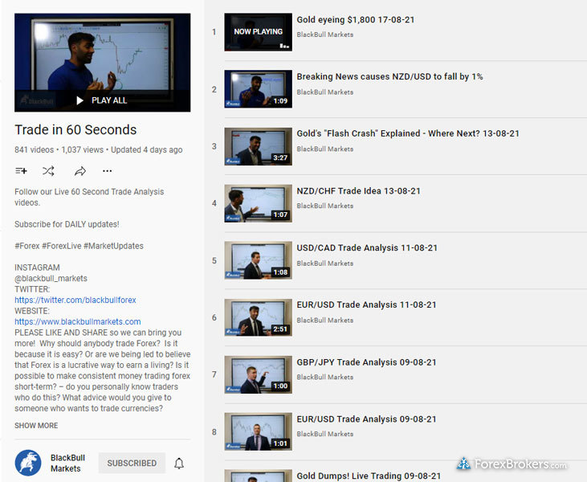Open BlackBull Markets channel avatar
This screenshot has width=587, height=482.
28,463
